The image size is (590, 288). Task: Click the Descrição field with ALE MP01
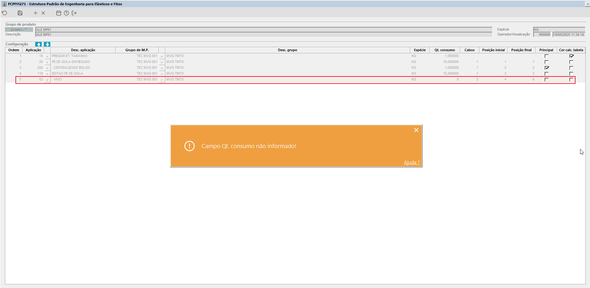pos(264,35)
